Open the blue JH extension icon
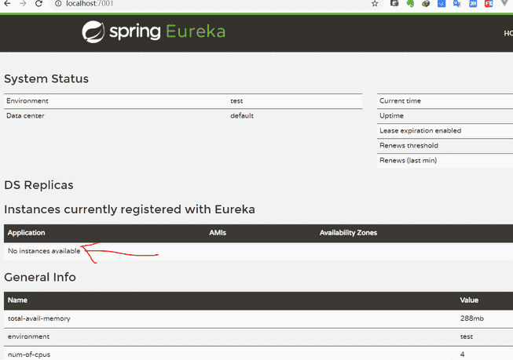The height and width of the screenshot is (360, 513). click(x=473, y=4)
